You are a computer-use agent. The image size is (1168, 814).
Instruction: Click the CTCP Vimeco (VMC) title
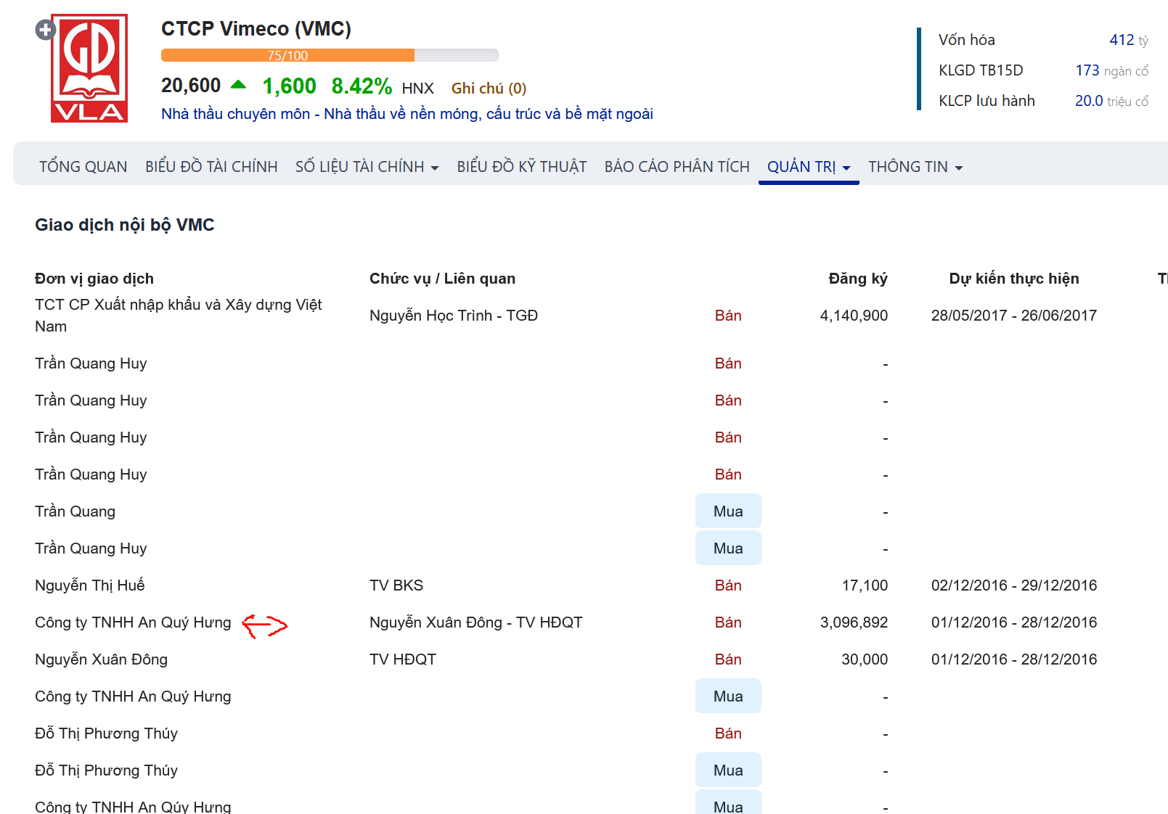click(x=256, y=28)
